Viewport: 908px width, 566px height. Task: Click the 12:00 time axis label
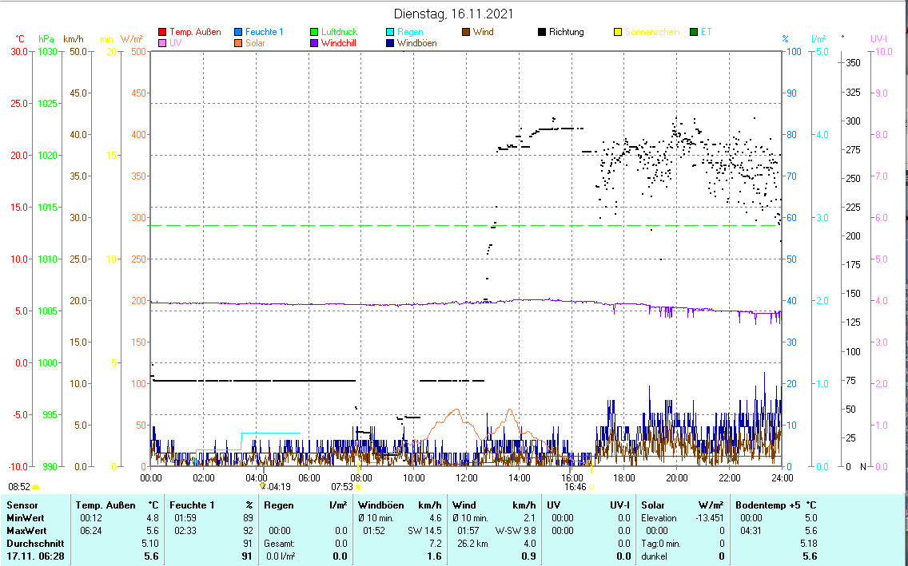467,477
